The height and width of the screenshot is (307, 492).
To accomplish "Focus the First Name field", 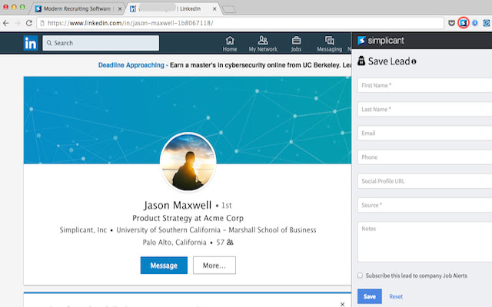I will pos(424,85).
